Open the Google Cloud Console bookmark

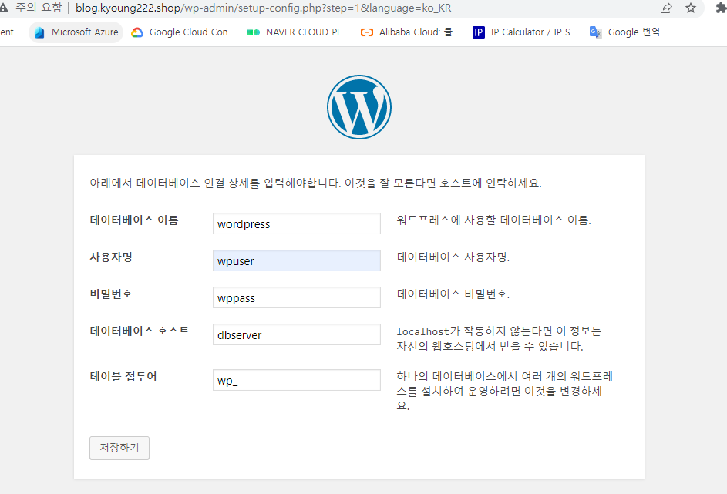[x=183, y=32]
